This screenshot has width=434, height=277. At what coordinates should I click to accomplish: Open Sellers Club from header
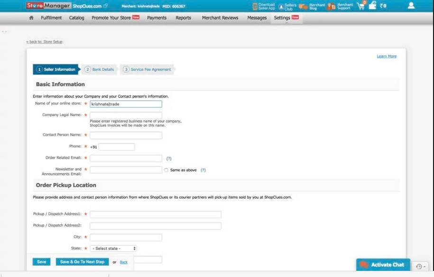(x=287, y=6)
